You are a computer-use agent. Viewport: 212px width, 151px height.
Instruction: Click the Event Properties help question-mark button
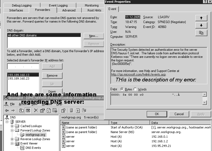[205, 2]
